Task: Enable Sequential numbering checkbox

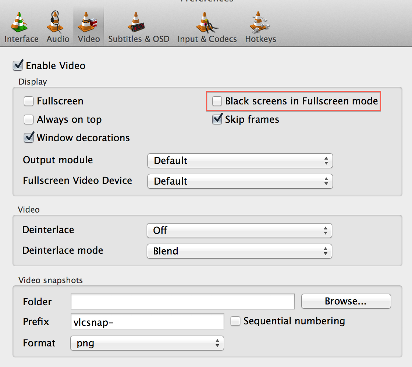Action: (x=235, y=321)
